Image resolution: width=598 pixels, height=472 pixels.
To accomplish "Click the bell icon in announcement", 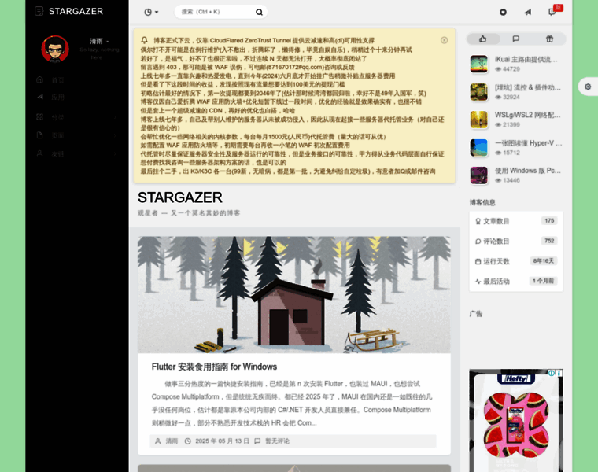I will tap(144, 40).
